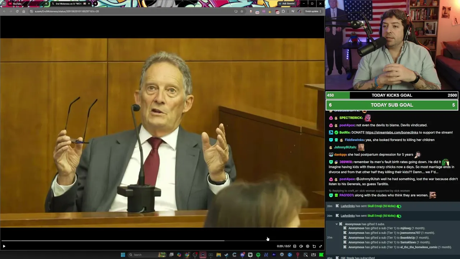Click Johnny9Utah username in chat

click(345, 147)
